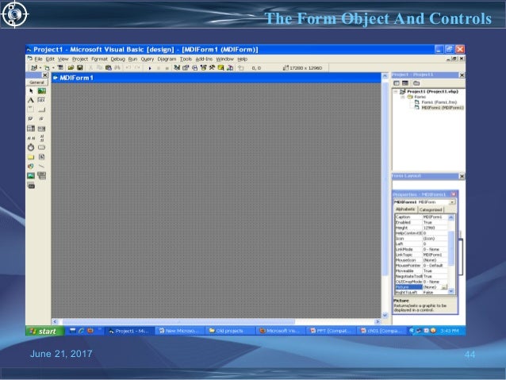Select the Frame control in toolbox

point(31,109)
